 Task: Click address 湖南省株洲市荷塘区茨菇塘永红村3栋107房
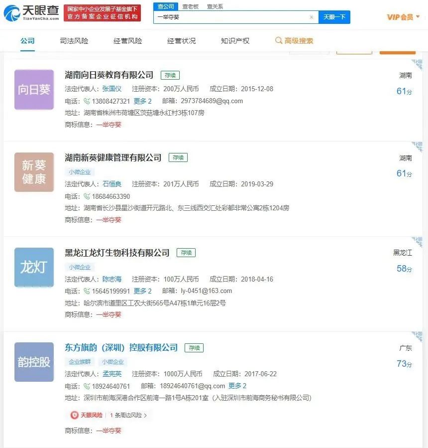[x=144, y=113]
